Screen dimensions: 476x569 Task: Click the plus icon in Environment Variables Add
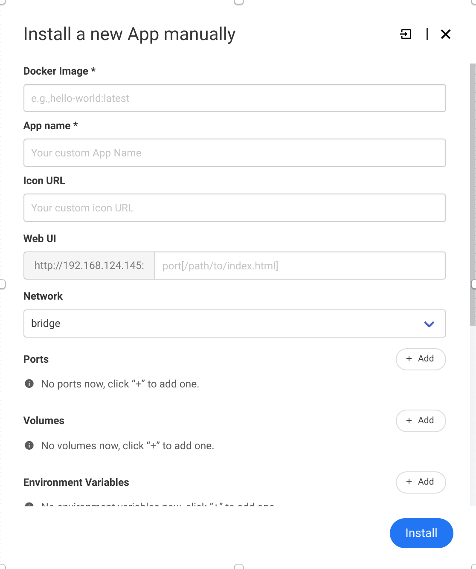point(409,482)
